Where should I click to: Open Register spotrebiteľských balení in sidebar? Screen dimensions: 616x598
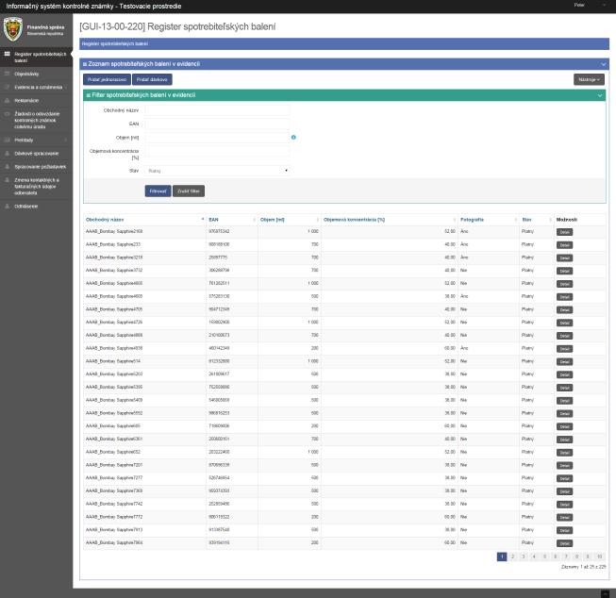[36, 57]
